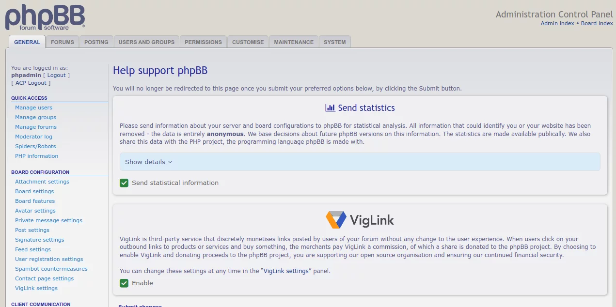Open Manage users in Quick Access
This screenshot has width=616, height=307.
[x=33, y=107]
